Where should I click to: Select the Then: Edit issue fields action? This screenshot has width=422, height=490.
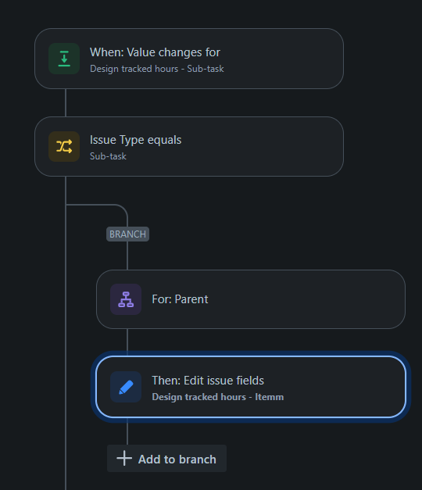[x=251, y=387]
